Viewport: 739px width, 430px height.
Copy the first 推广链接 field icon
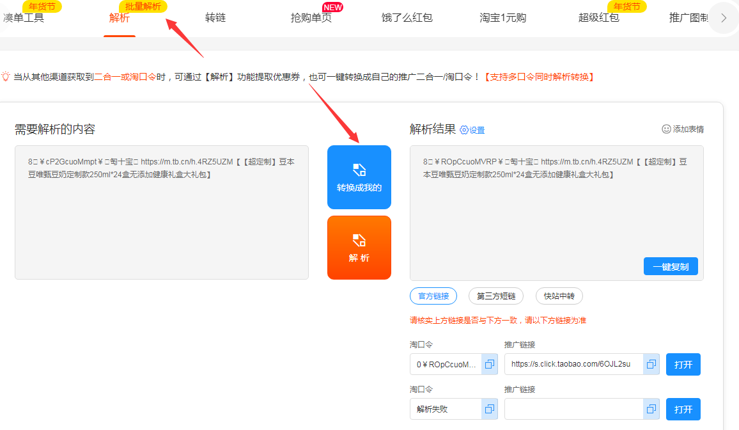click(x=651, y=364)
